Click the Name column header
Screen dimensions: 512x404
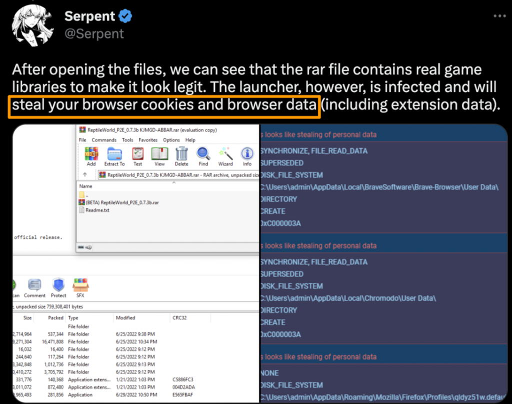pos(85,186)
